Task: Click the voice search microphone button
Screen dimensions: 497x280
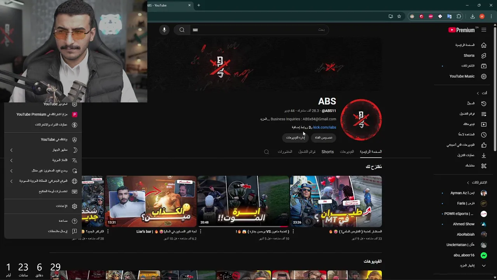Action: tap(164, 30)
